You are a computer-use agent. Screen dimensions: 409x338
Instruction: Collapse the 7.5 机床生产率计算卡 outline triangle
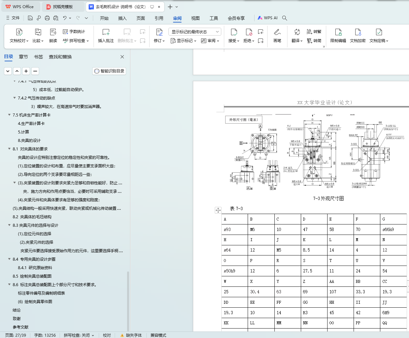coord(9,115)
